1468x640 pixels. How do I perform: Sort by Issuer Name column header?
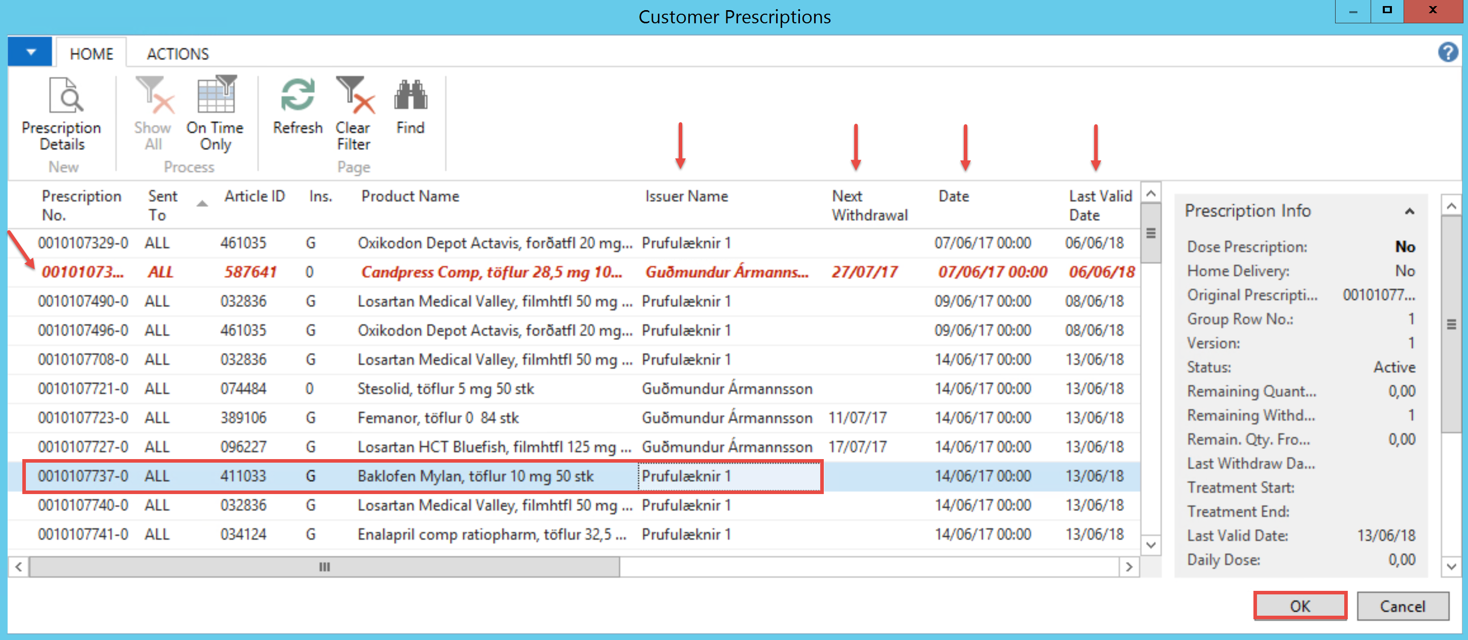tap(686, 197)
